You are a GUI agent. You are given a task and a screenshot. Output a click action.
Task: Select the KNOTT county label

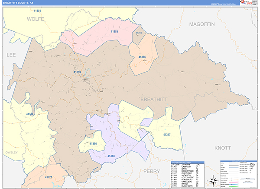223,148
